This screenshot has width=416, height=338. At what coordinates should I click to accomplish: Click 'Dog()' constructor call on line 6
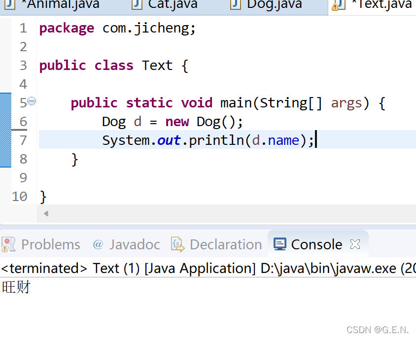click(x=216, y=122)
